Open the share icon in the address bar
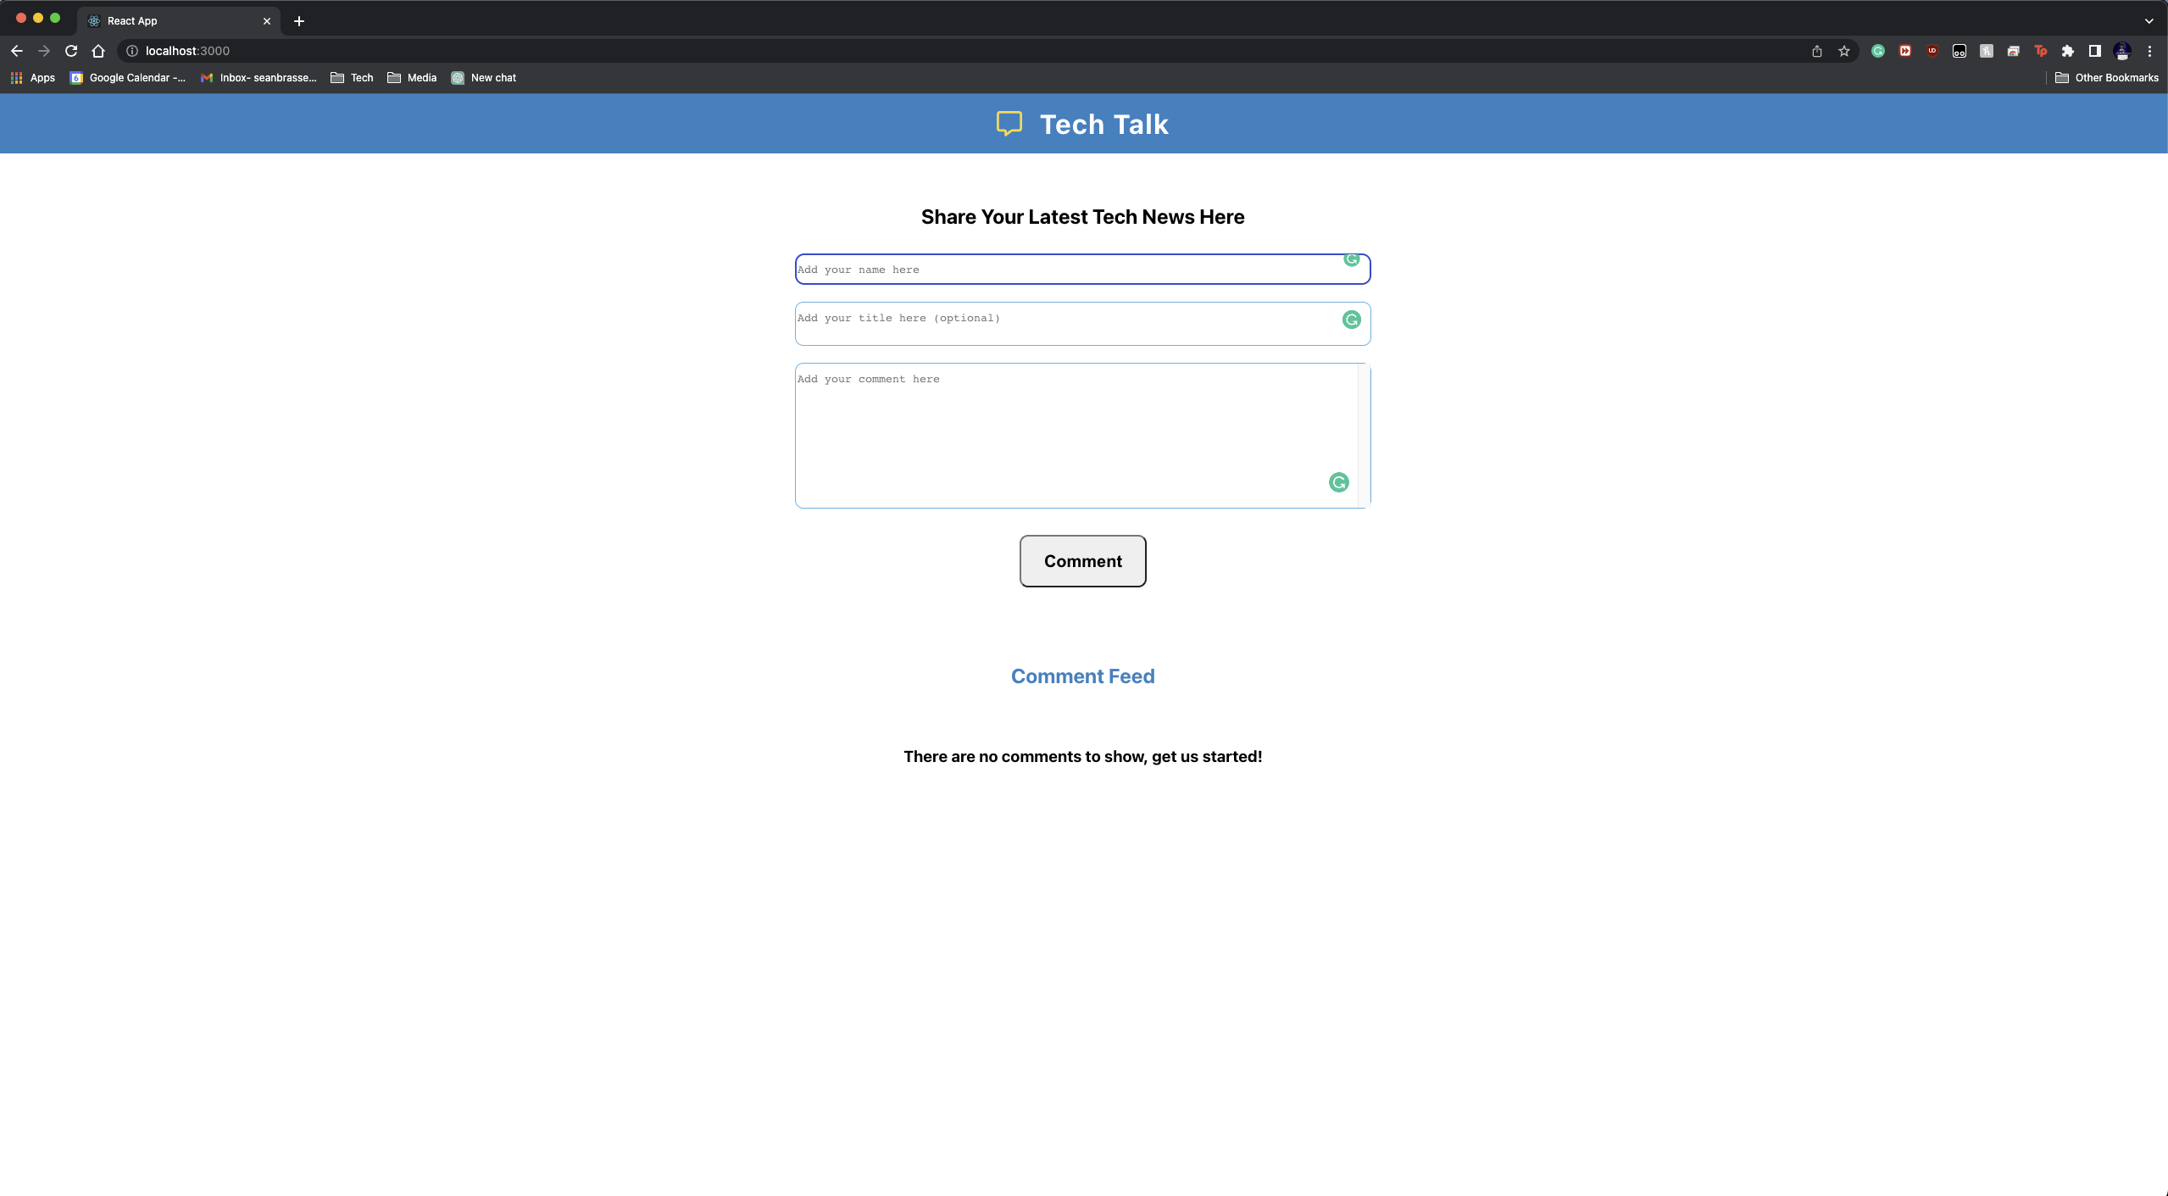 [x=1816, y=51]
